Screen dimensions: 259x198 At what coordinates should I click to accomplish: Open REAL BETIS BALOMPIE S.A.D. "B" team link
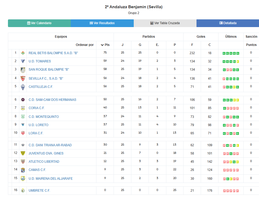[53, 53]
